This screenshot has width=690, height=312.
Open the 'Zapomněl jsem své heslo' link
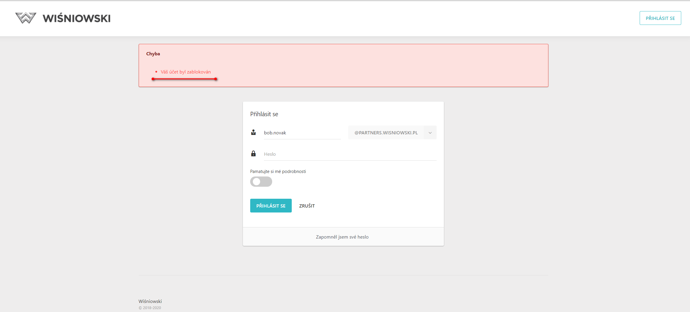coord(342,237)
